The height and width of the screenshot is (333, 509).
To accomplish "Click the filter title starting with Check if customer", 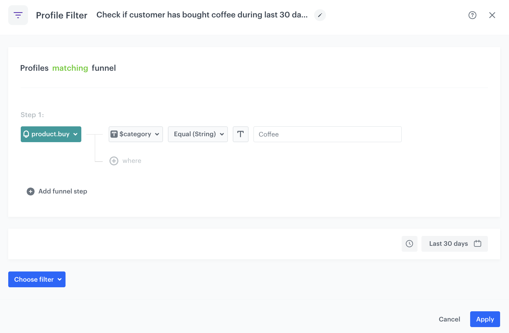I will [202, 15].
